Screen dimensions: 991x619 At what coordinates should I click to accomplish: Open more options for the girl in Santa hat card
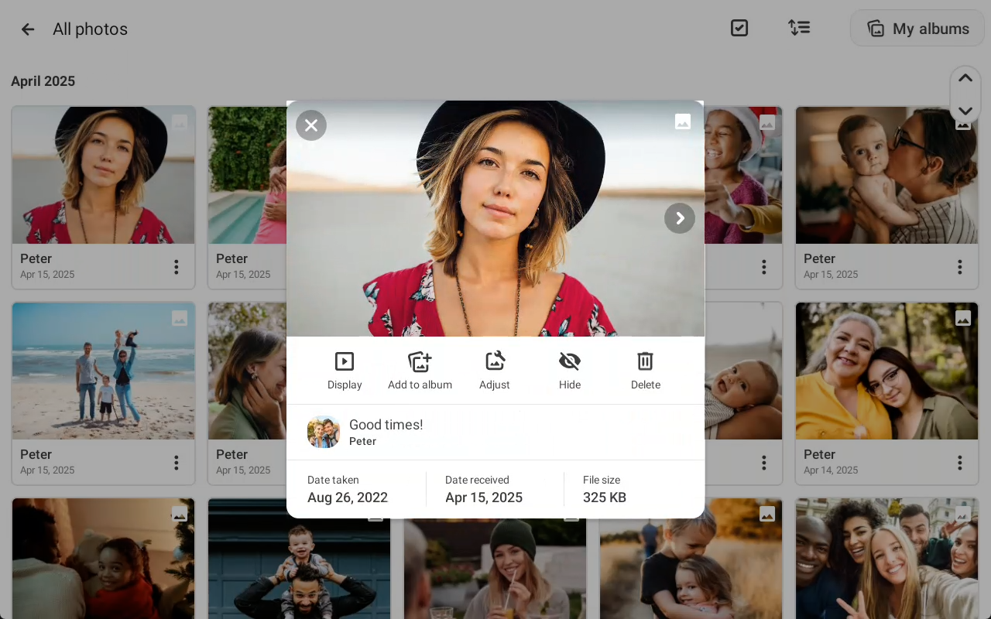click(764, 267)
